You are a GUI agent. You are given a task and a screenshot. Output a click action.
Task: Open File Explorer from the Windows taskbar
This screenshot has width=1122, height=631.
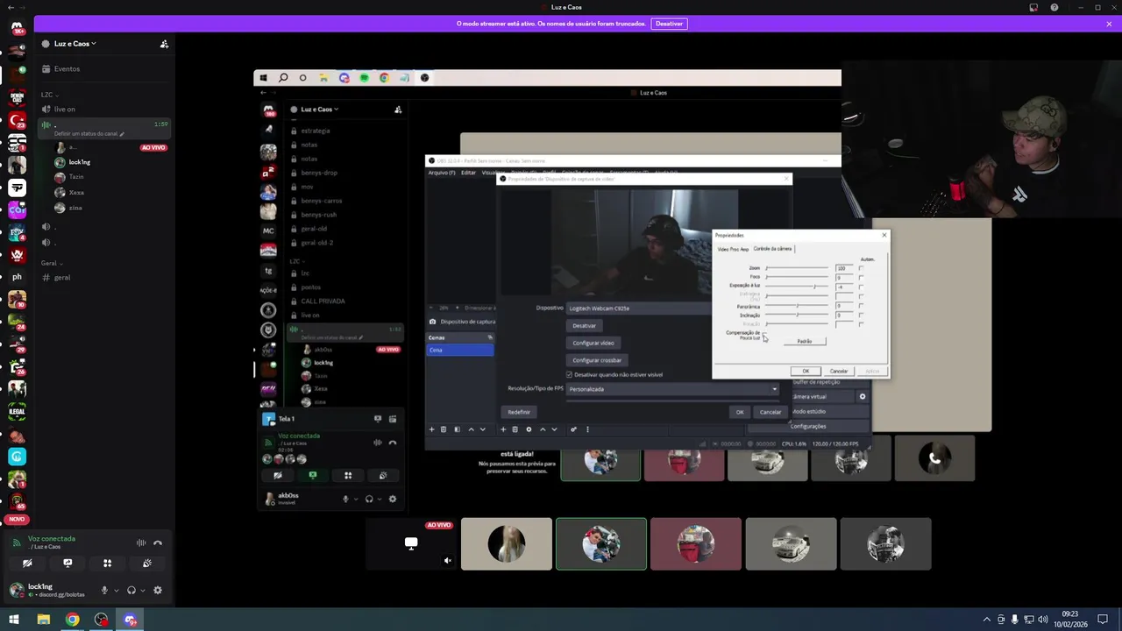(44, 620)
